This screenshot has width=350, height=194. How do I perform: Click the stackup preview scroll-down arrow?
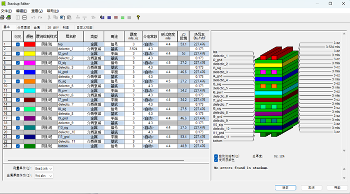pos(344,151)
